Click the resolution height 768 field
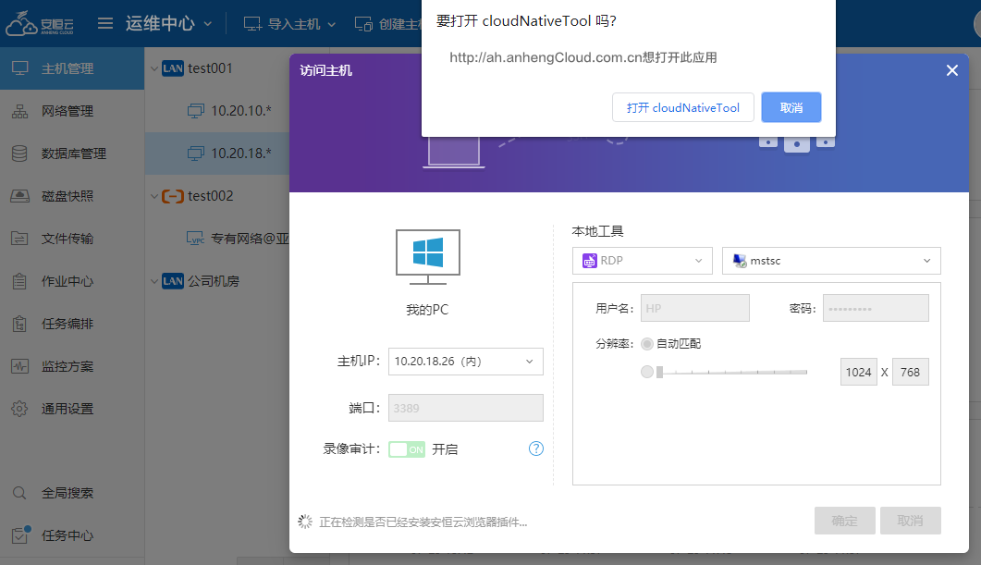This screenshot has height=565, width=981. click(x=911, y=372)
